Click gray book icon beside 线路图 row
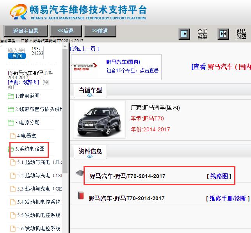The image size is (251, 233). point(80,173)
